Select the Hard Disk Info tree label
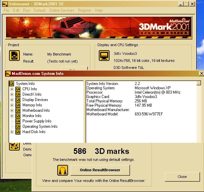This screenshot has width=204, height=192. (x=34, y=132)
